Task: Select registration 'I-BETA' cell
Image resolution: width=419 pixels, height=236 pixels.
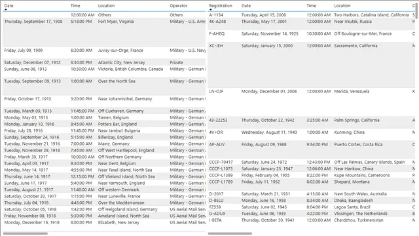Action: pos(215,220)
